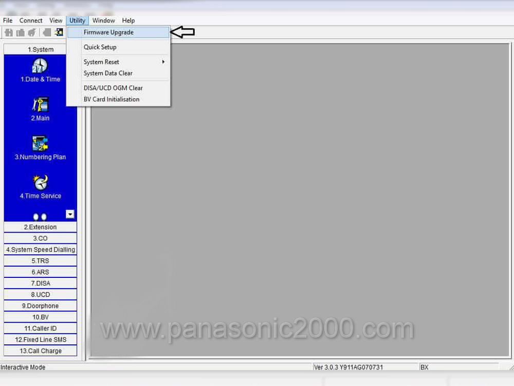514x386 pixels.
Task: Click System Data Clear option
Action: pos(108,73)
